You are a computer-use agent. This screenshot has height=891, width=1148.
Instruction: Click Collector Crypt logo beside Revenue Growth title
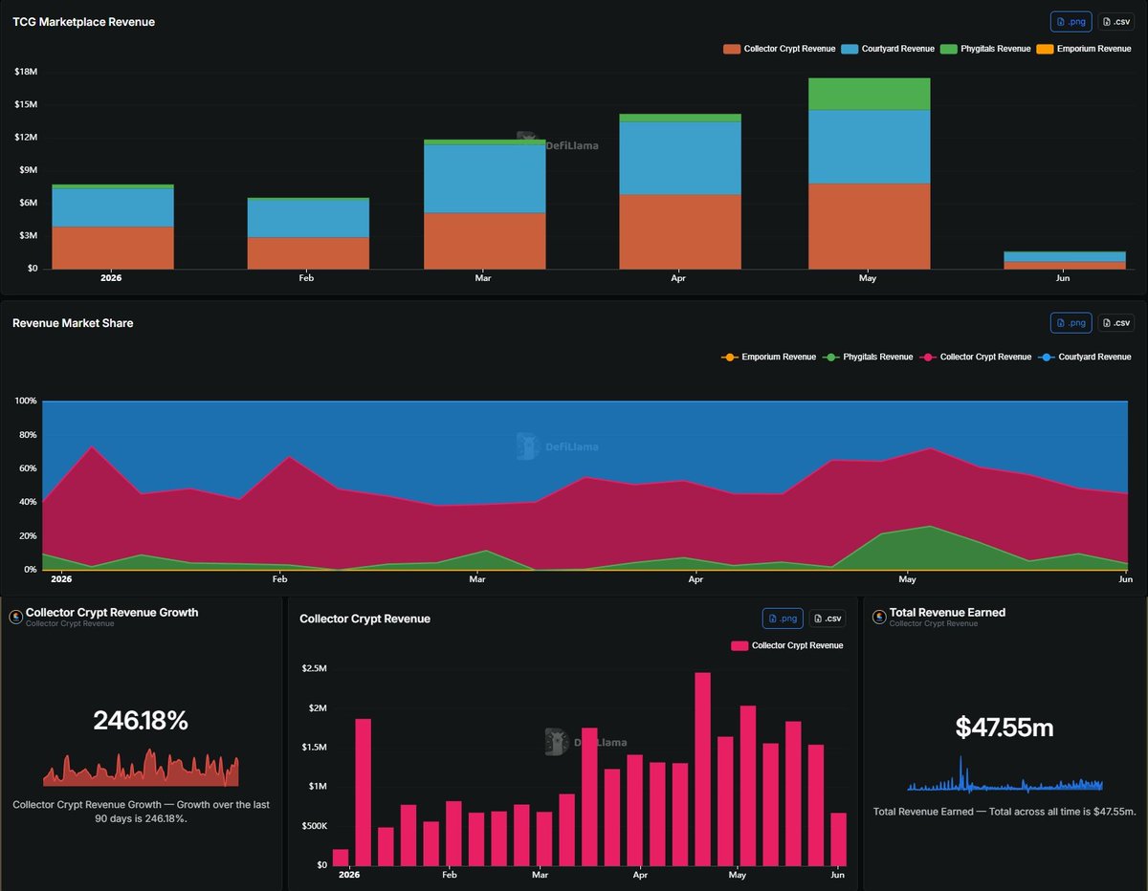point(15,617)
